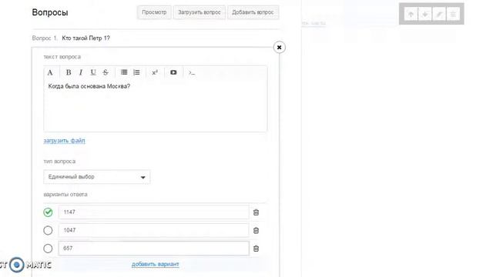Click the текст вопроса label
Viewport: 493px width, 277px height.
(62, 57)
